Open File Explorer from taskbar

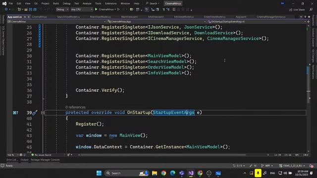[x=155, y=173]
